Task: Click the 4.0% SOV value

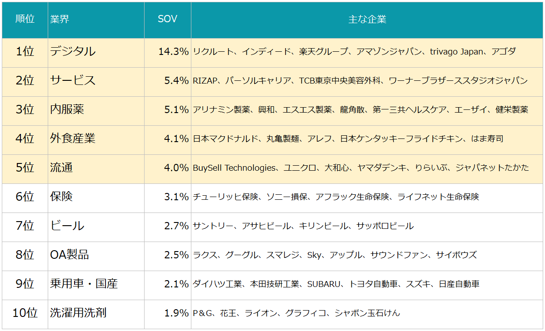Action: pos(168,169)
